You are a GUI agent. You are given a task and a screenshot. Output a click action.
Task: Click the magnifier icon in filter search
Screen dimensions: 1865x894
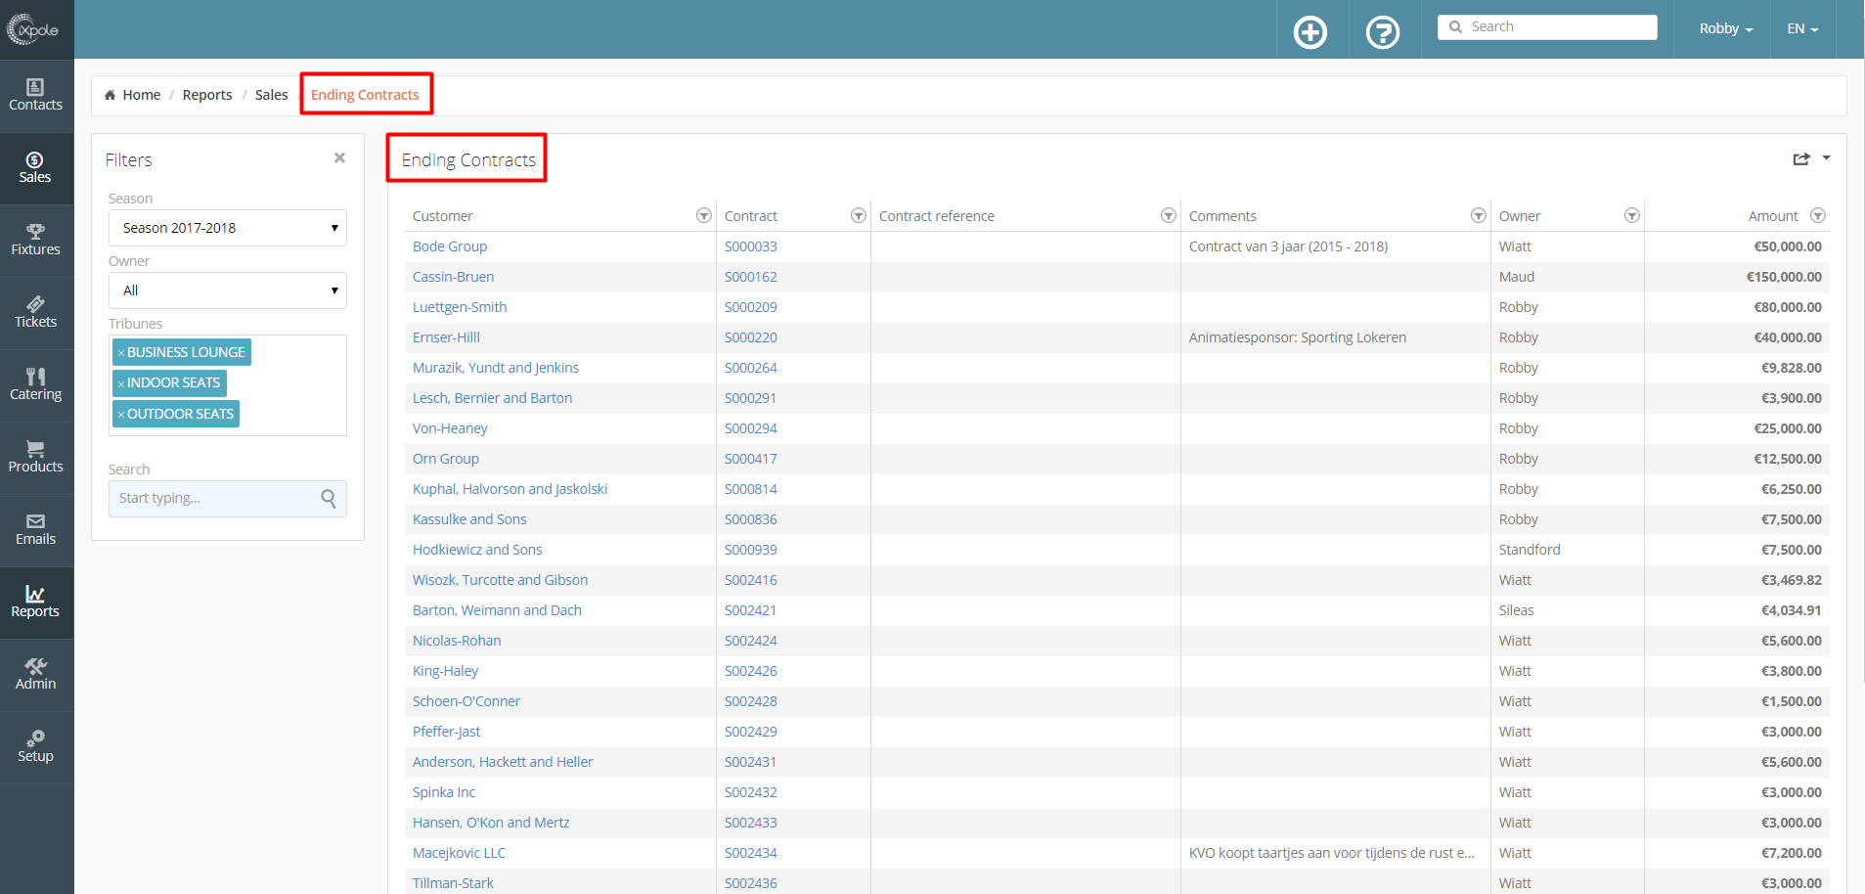[329, 499]
